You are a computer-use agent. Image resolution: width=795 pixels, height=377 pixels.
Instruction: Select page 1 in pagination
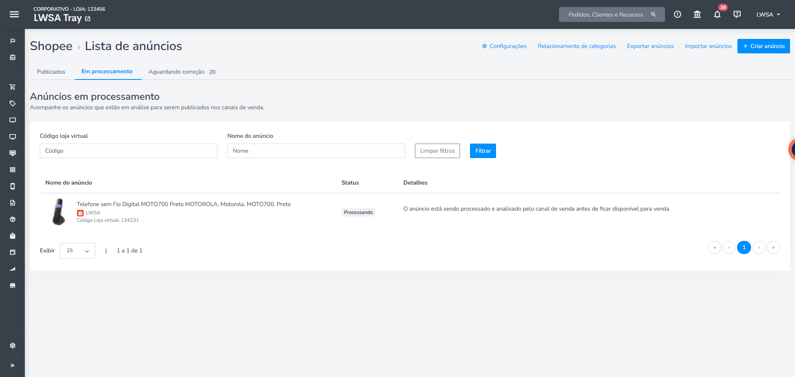[x=744, y=247]
